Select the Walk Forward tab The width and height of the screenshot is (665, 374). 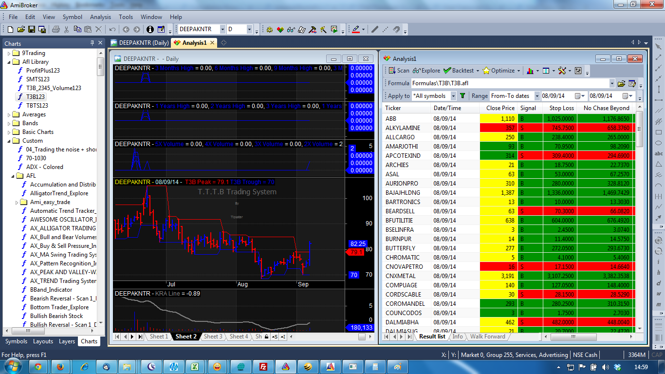pyautogui.click(x=487, y=337)
